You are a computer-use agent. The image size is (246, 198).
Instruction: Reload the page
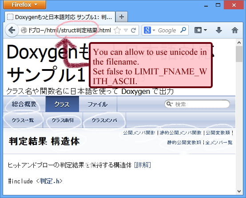click(x=133, y=30)
